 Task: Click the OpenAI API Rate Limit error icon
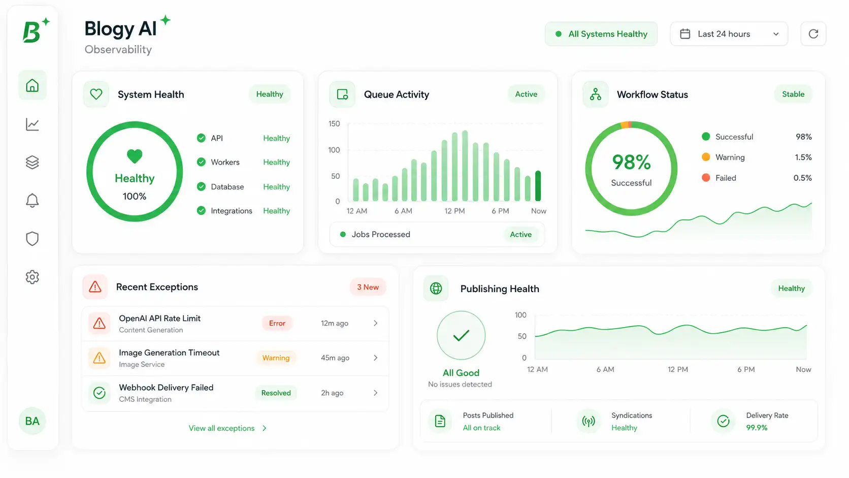click(100, 324)
